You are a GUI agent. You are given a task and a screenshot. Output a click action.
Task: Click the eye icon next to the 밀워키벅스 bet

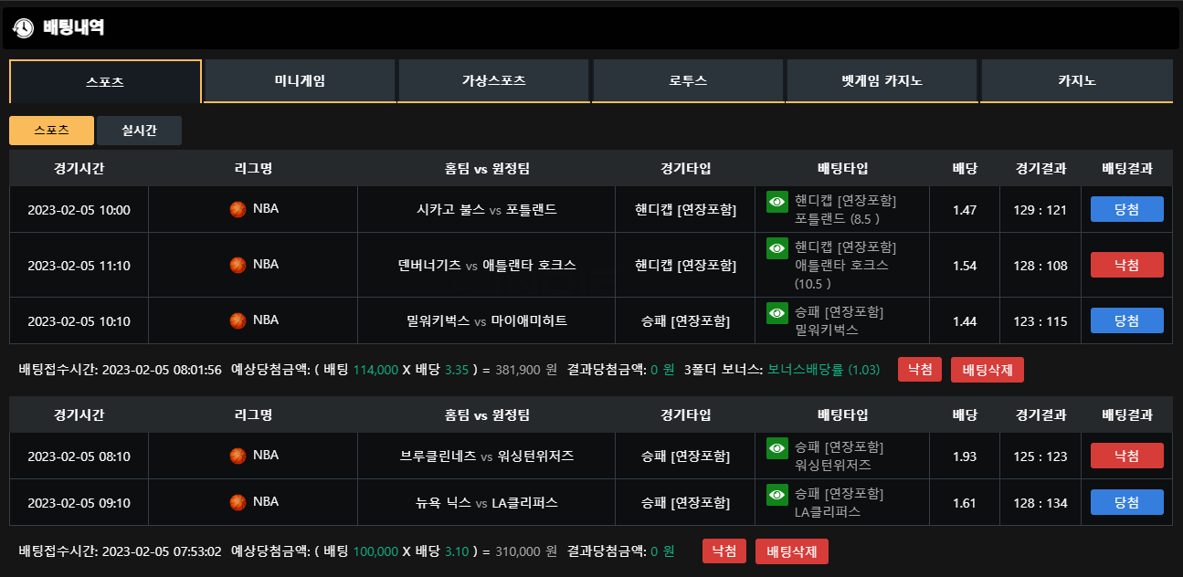click(x=777, y=313)
